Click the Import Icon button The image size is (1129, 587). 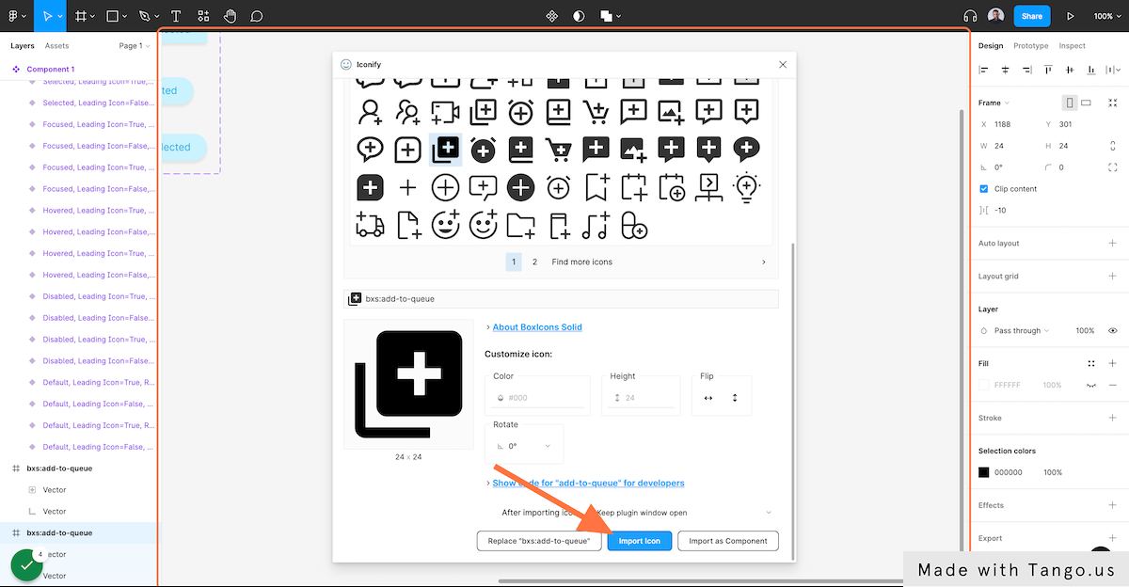pos(639,541)
